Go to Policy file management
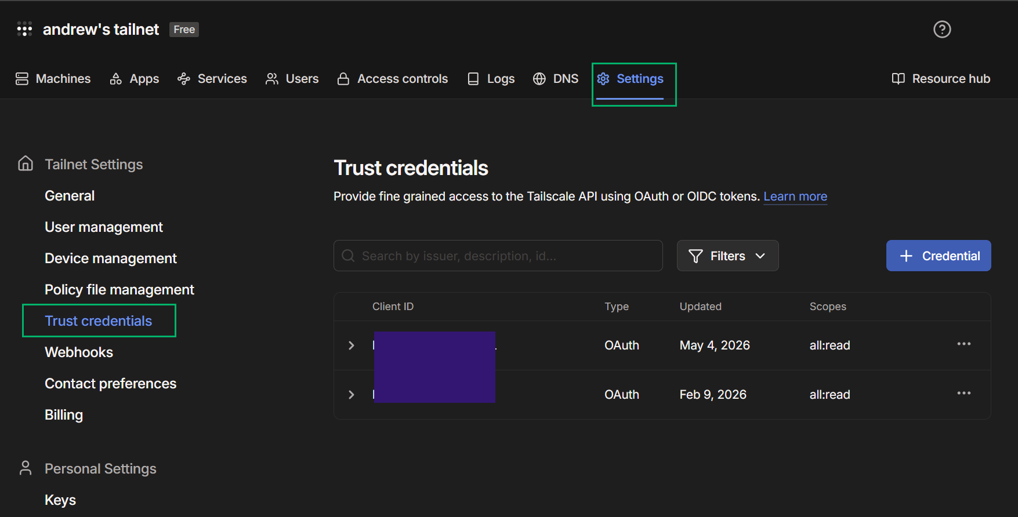This screenshot has width=1018, height=517. coord(119,290)
